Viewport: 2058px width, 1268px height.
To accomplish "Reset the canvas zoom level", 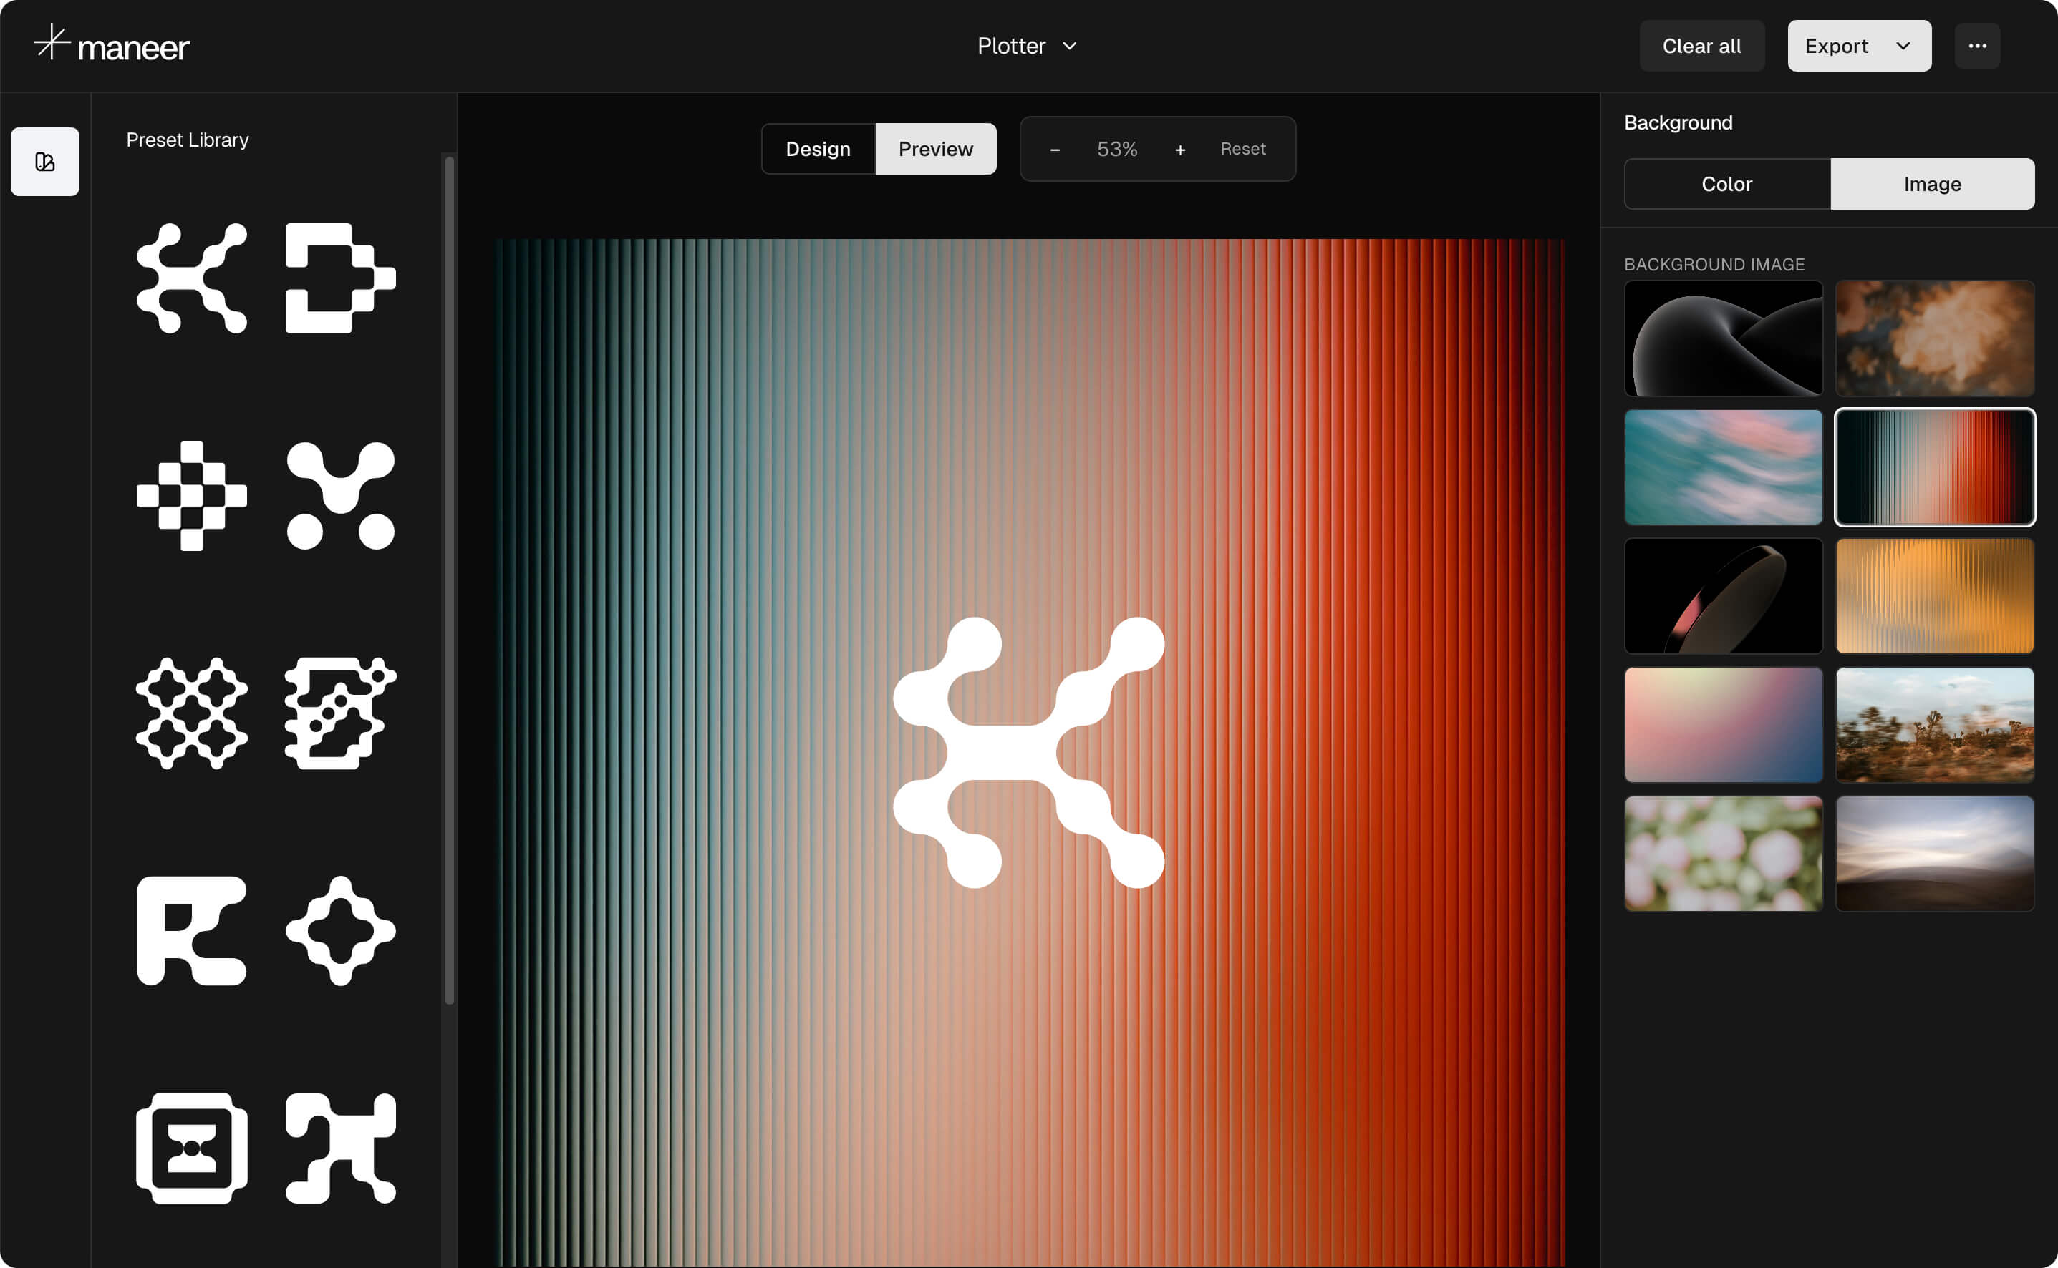I will [1242, 148].
